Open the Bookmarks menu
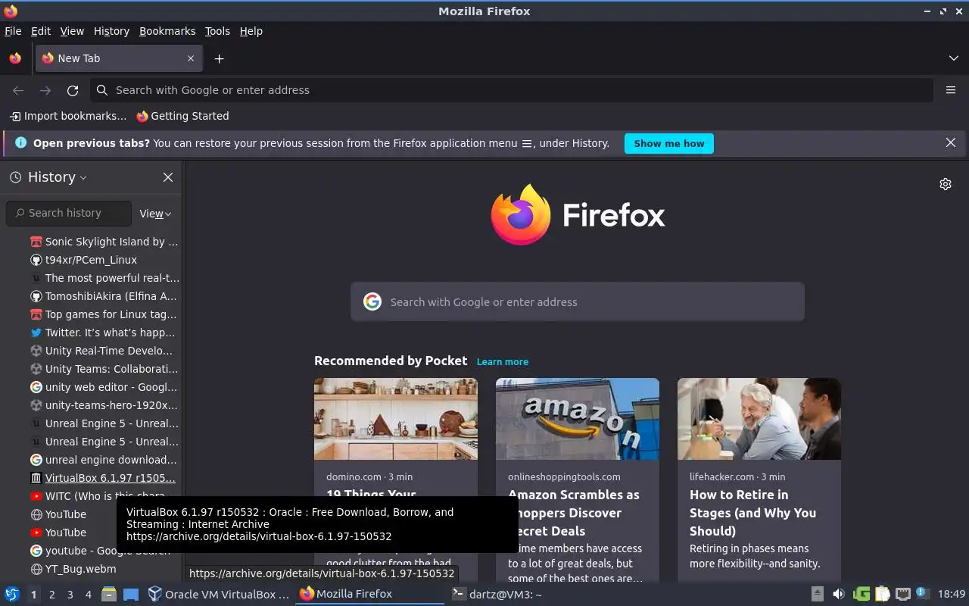This screenshot has height=606, width=969. click(167, 31)
